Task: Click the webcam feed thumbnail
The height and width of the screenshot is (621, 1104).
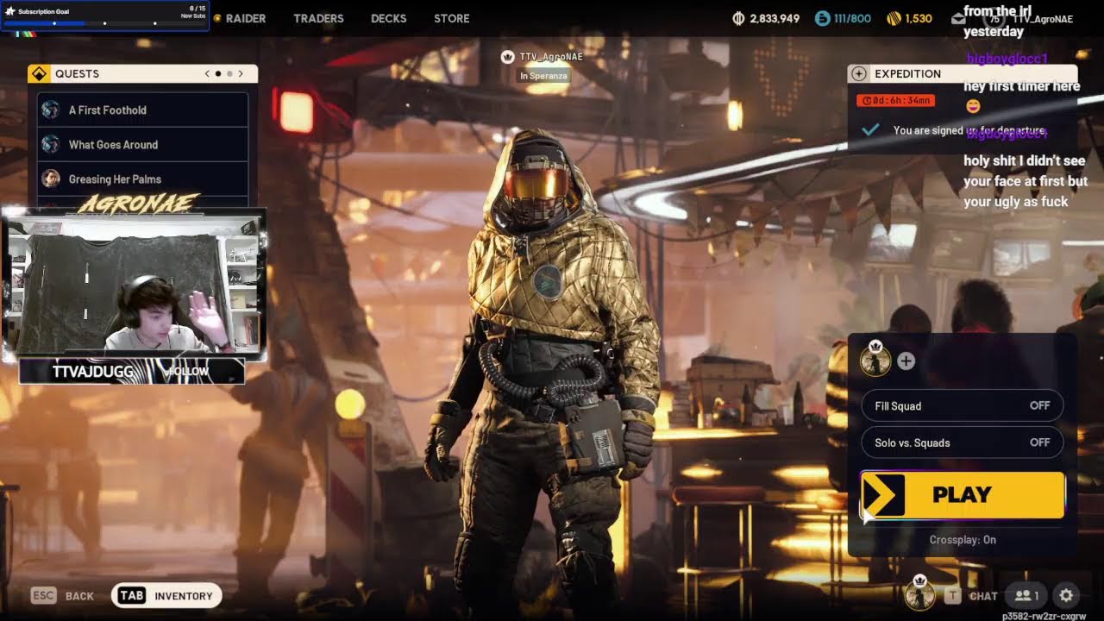Action: (134, 284)
